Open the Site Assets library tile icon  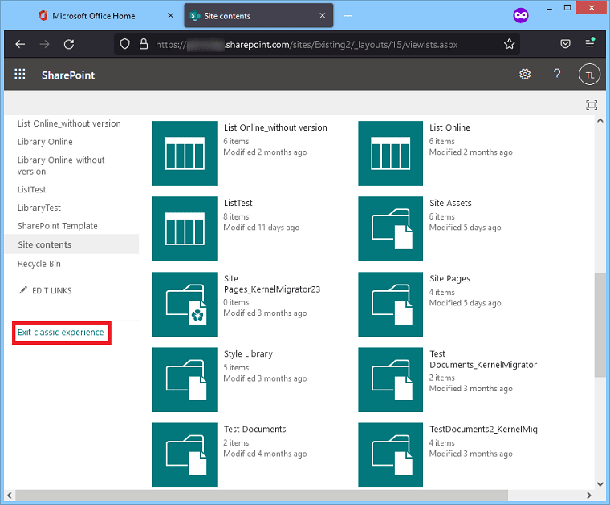tap(390, 228)
